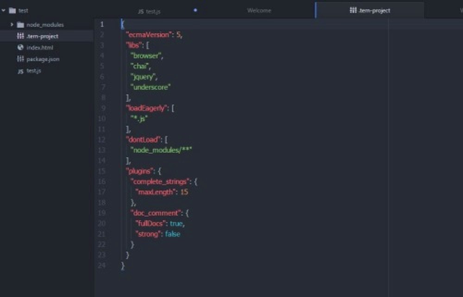Image resolution: width=463 pixels, height=297 pixels.
Task: Click the maxLength value 15
Action: coord(185,192)
